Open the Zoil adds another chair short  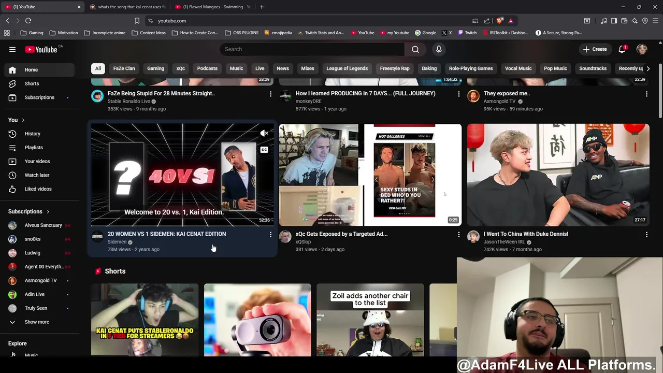pos(370,320)
